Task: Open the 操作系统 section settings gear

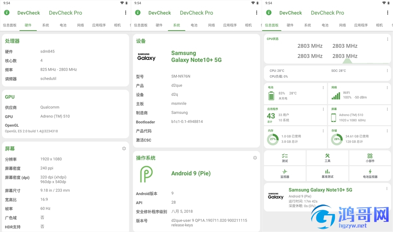Action: tap(255, 158)
